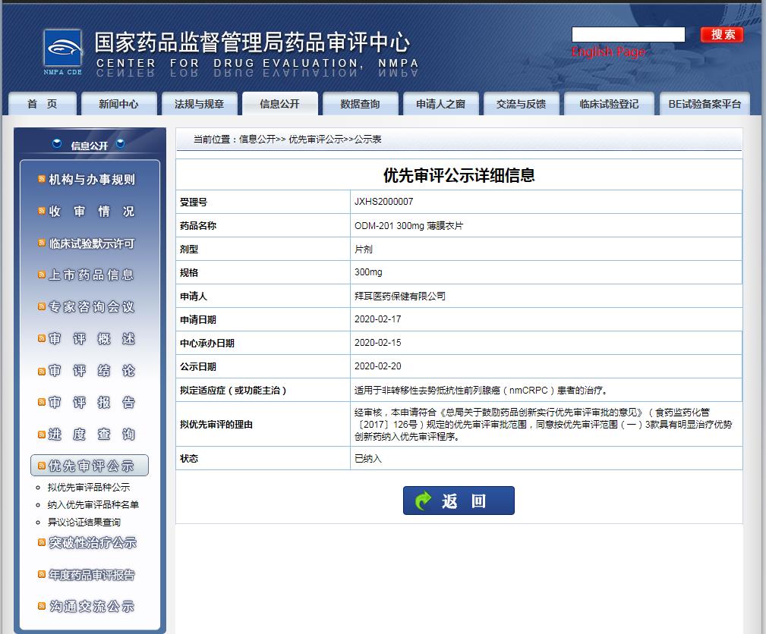Viewport: 766px width, 634px height.
Task: Click the red 搜索 search button
Action: click(x=721, y=35)
